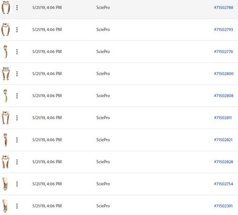Image resolution: width=238 pixels, height=215 pixels.
Task: Open three-dot menu for asset #71502788
Action: click(17, 8)
